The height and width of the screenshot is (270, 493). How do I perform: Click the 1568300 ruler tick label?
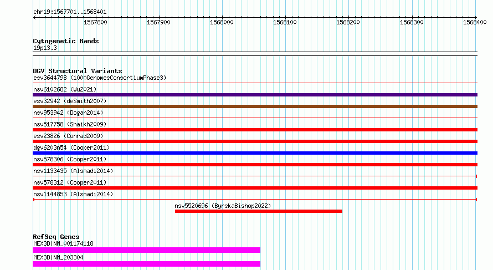pyautogui.click(x=412, y=22)
